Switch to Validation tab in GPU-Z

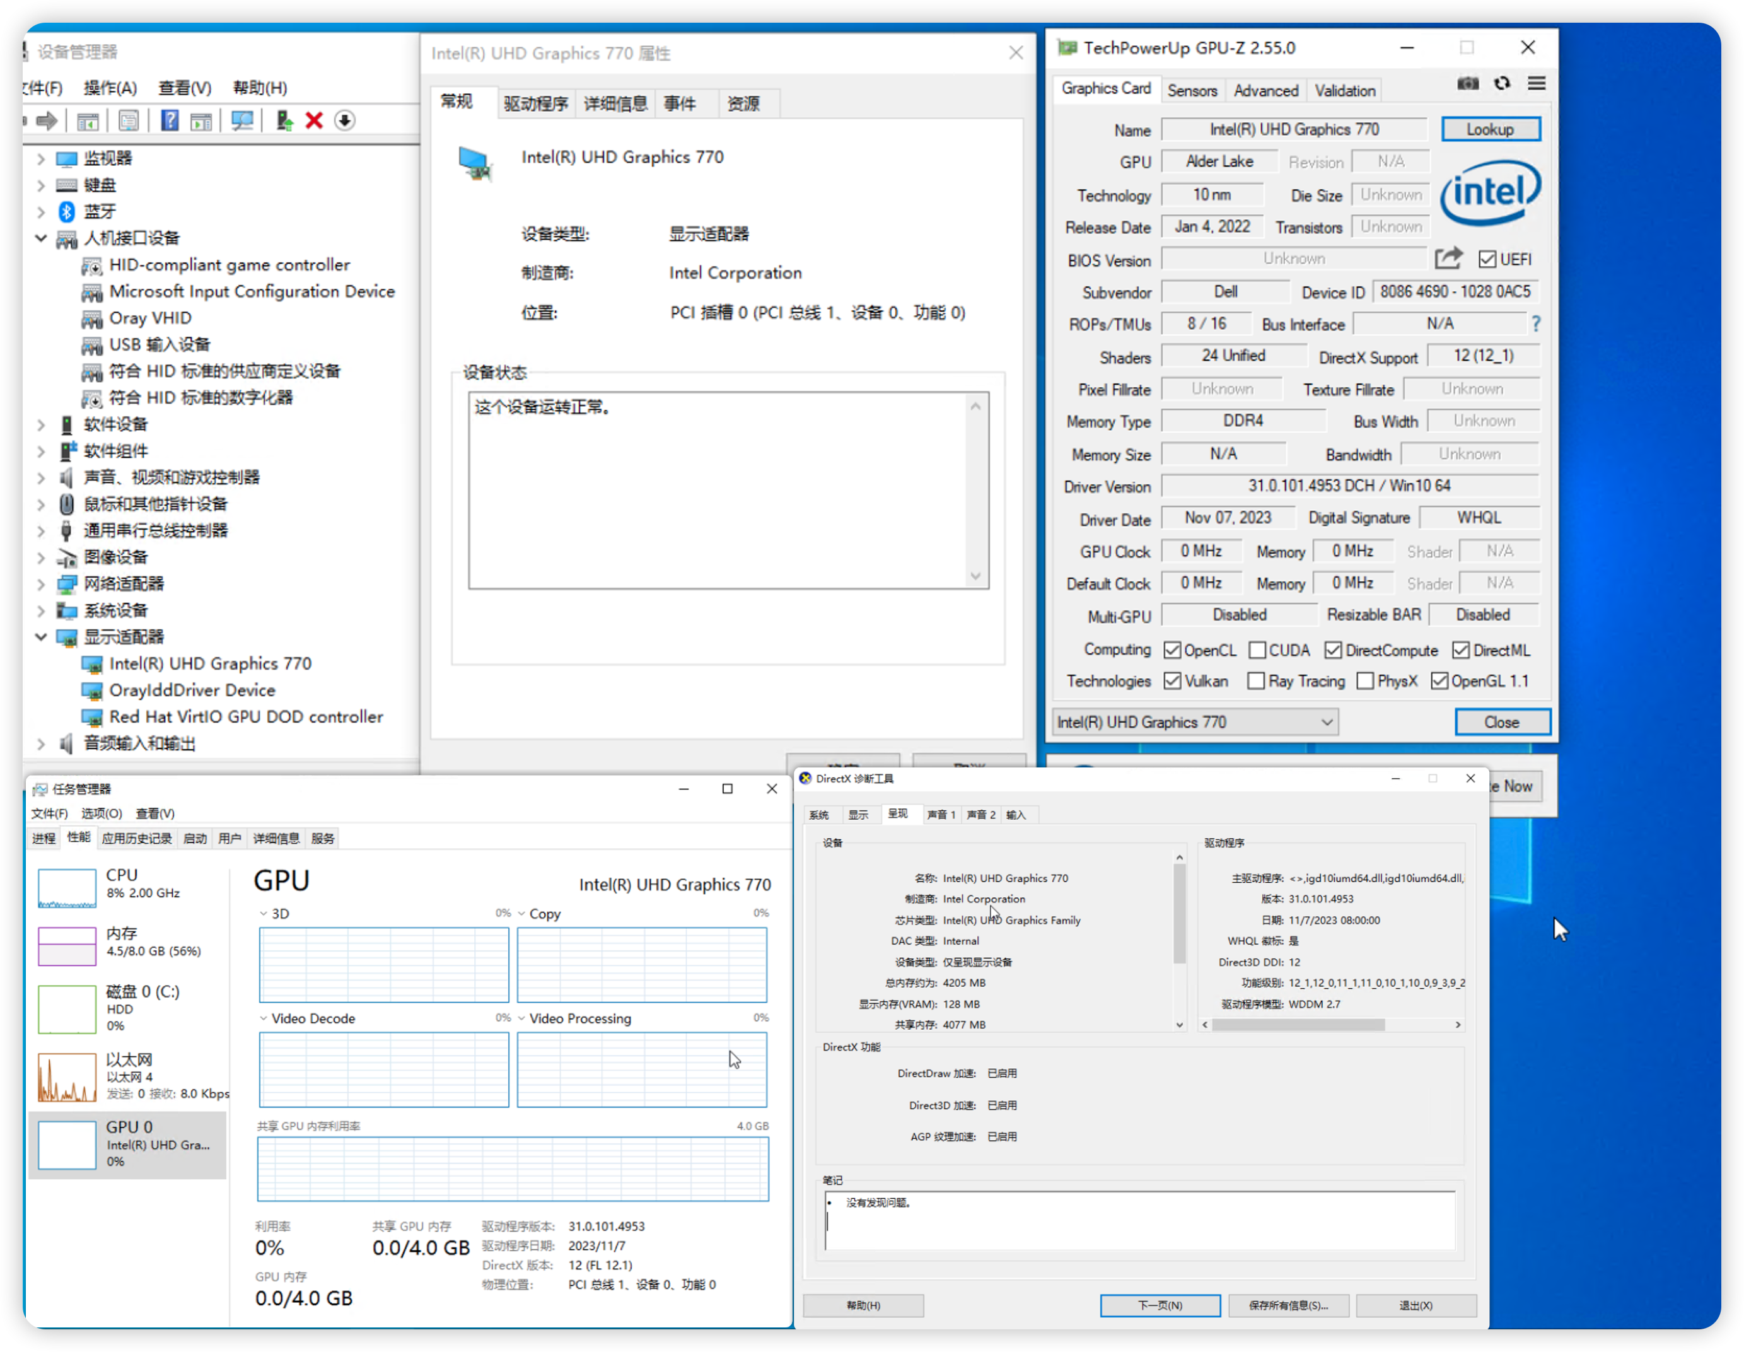tap(1345, 90)
